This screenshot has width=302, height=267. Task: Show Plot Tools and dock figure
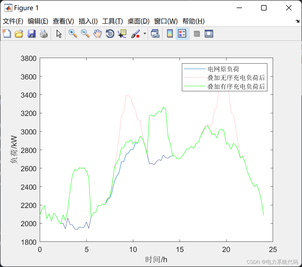pos(209,34)
